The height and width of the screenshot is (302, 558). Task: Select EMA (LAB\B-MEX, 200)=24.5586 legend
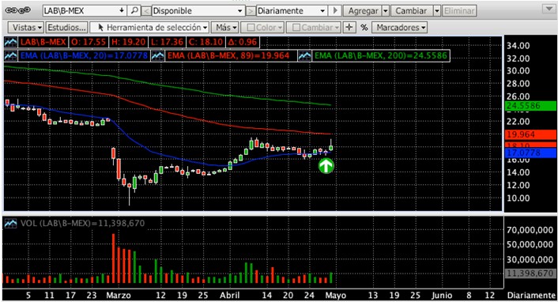[x=381, y=55]
